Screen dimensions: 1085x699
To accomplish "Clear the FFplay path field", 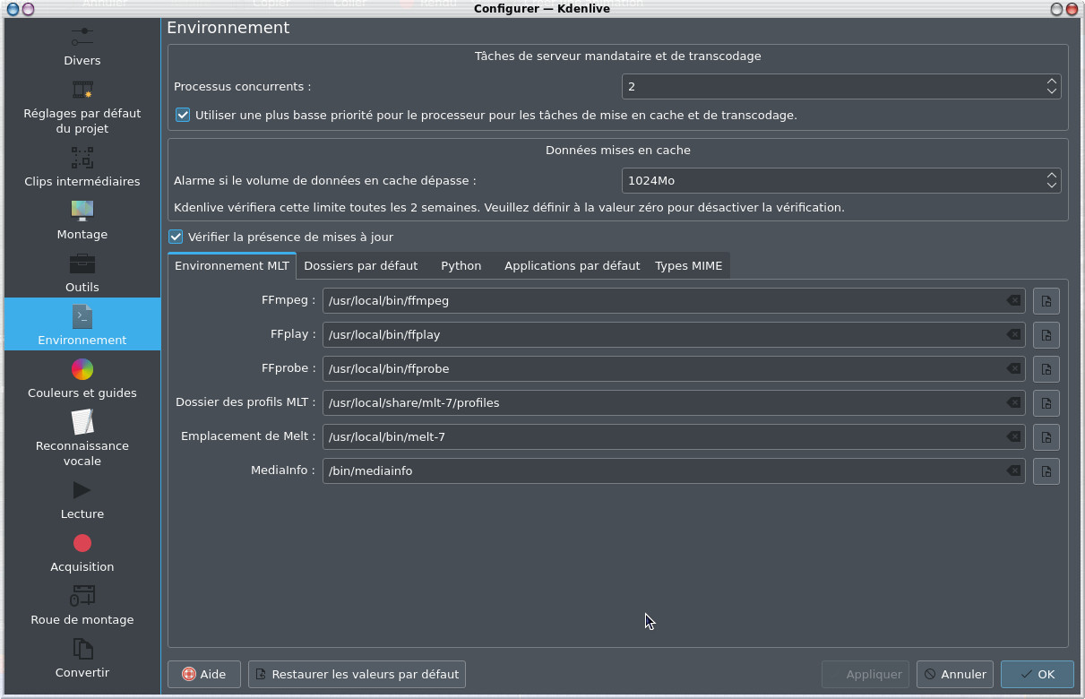I will (1013, 335).
